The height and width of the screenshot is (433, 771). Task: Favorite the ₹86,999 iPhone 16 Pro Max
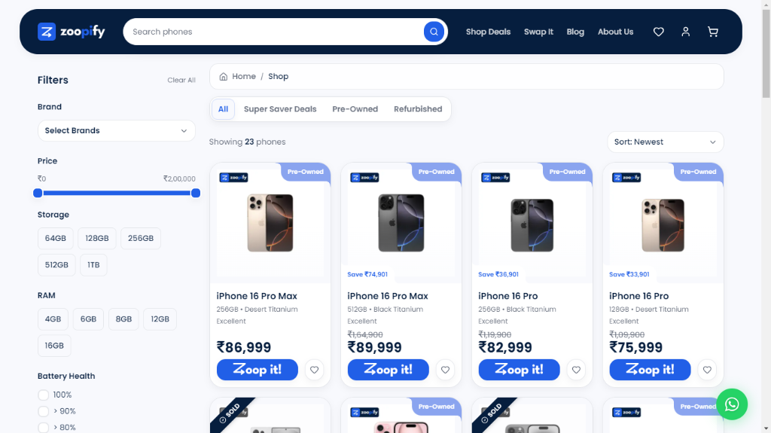[314, 370]
